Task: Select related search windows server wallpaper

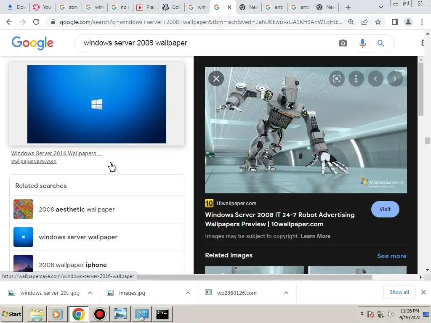Action: click(x=97, y=237)
